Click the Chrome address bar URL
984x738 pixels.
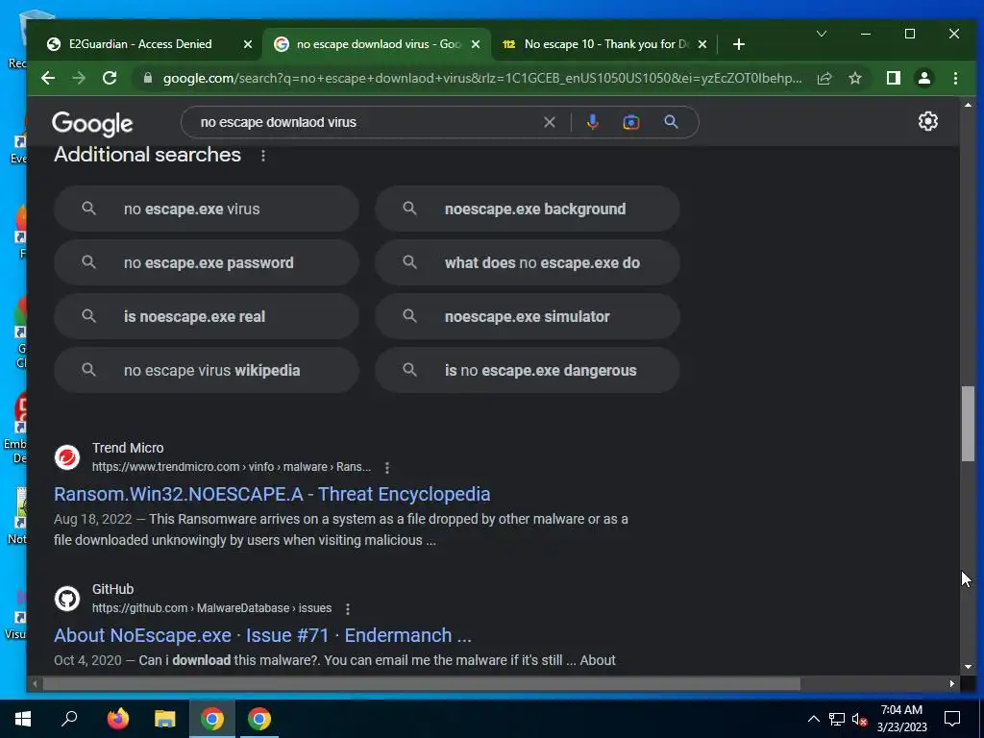pos(482,78)
